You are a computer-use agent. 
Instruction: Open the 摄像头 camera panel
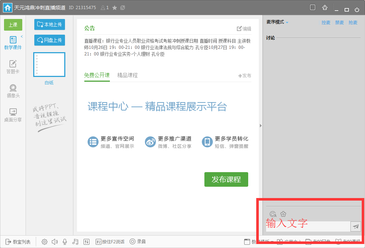[x=13, y=91]
